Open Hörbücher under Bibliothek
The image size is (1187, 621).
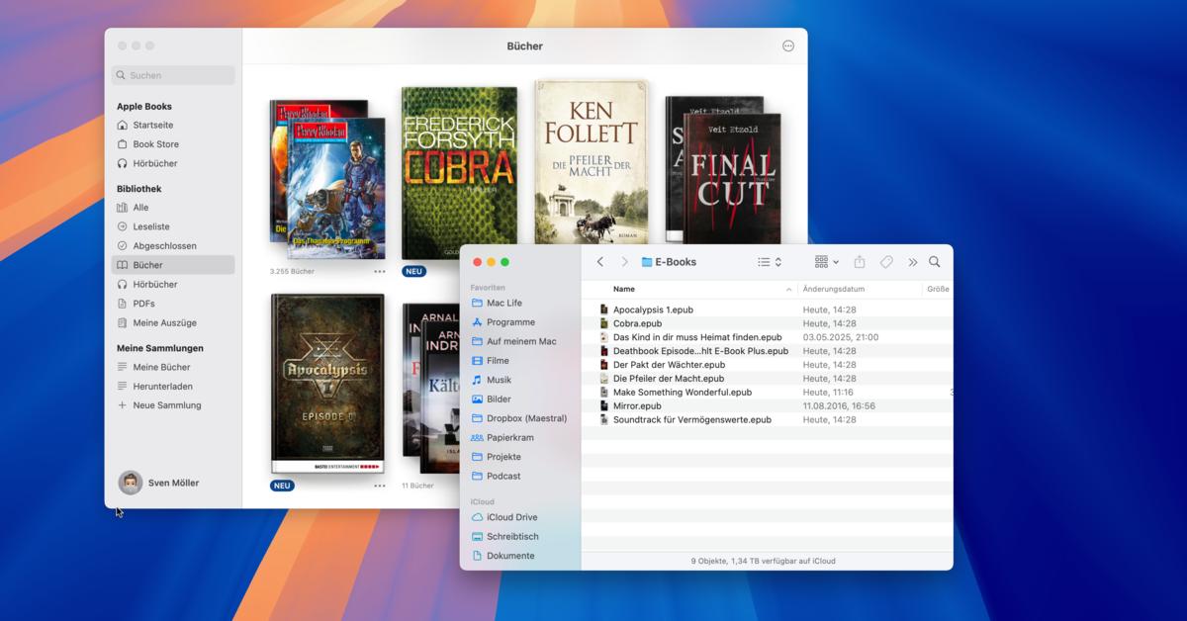(x=155, y=285)
